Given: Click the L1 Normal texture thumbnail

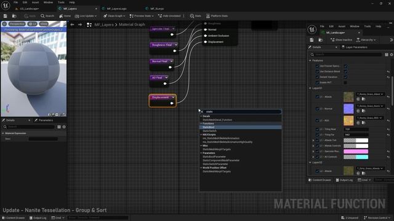Looking at the screenshot, I should (348, 109).
